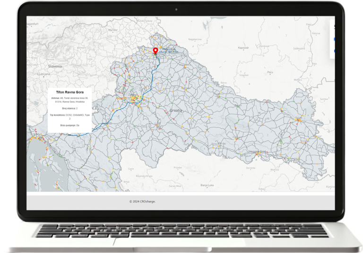Screen dimensions: 363x253
Task: Click the Pécs city label
Action: 270,72
